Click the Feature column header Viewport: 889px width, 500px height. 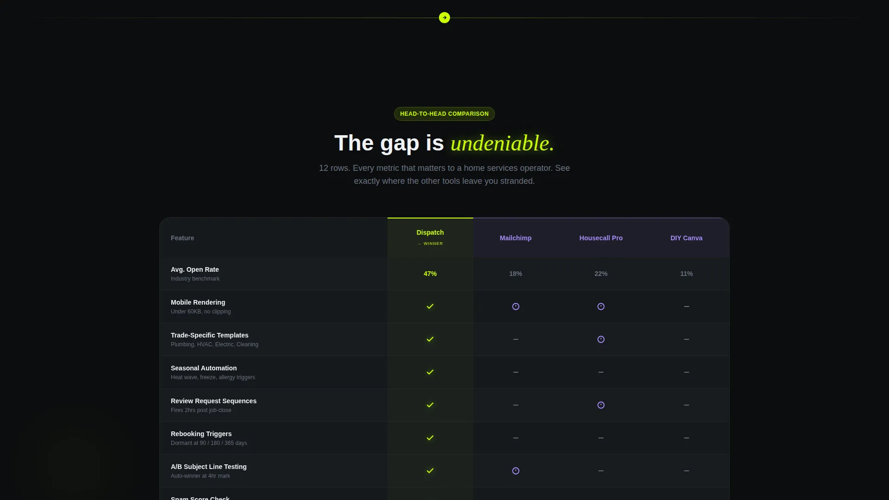tap(182, 238)
